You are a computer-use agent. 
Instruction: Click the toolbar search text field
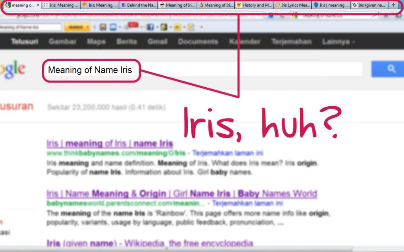tap(30, 27)
